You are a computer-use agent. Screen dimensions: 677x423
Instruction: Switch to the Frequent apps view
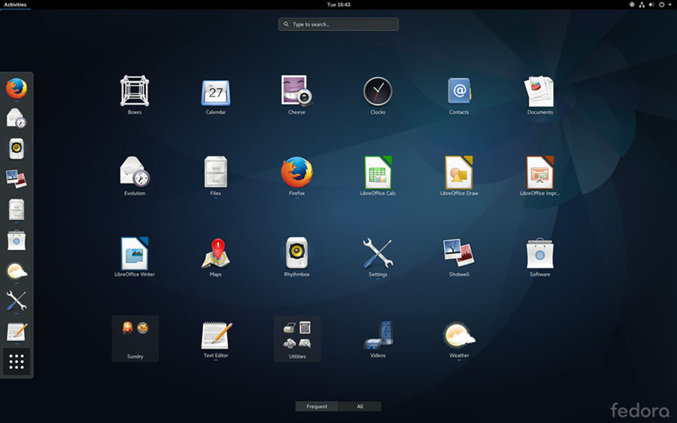[317, 406]
